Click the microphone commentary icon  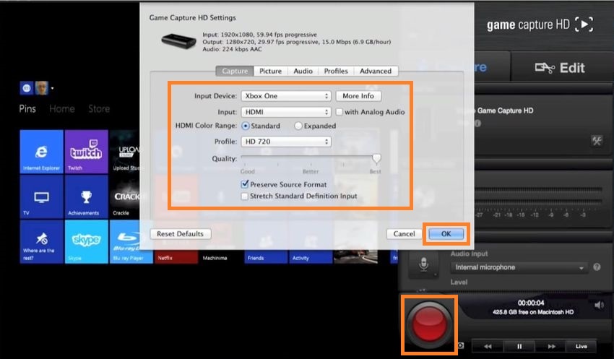pos(423,264)
